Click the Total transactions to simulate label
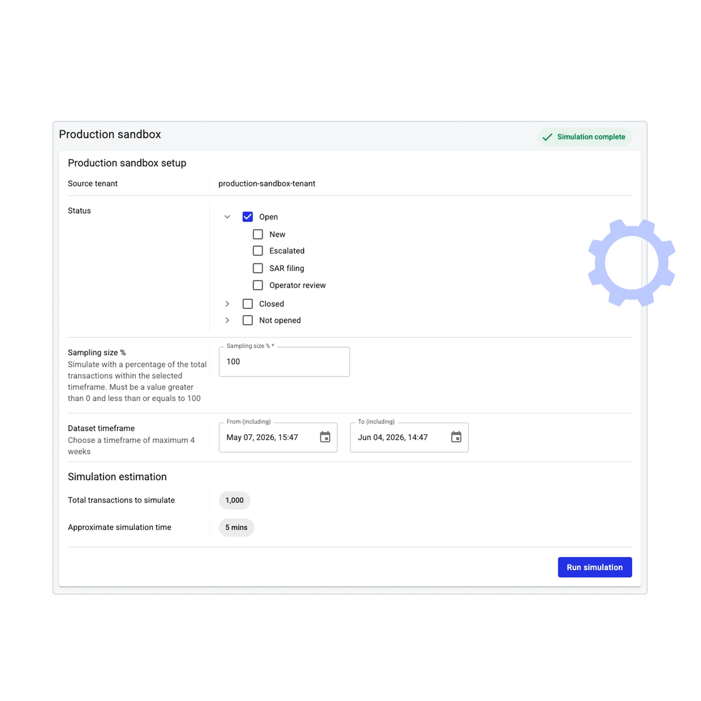The image size is (701, 701). click(x=121, y=500)
